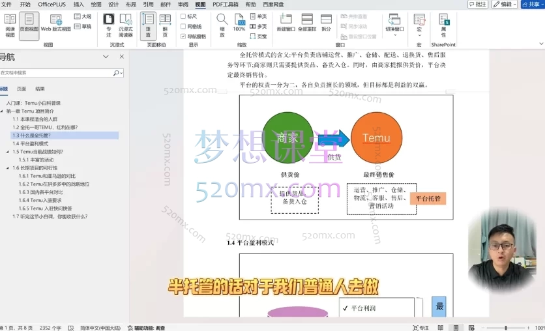
Task: Open the 共享 share dropdown
Action: coord(533,4)
